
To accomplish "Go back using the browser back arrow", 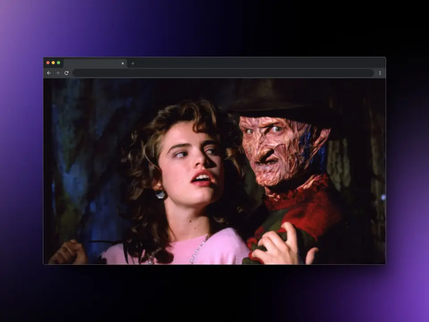I will pyautogui.click(x=49, y=73).
